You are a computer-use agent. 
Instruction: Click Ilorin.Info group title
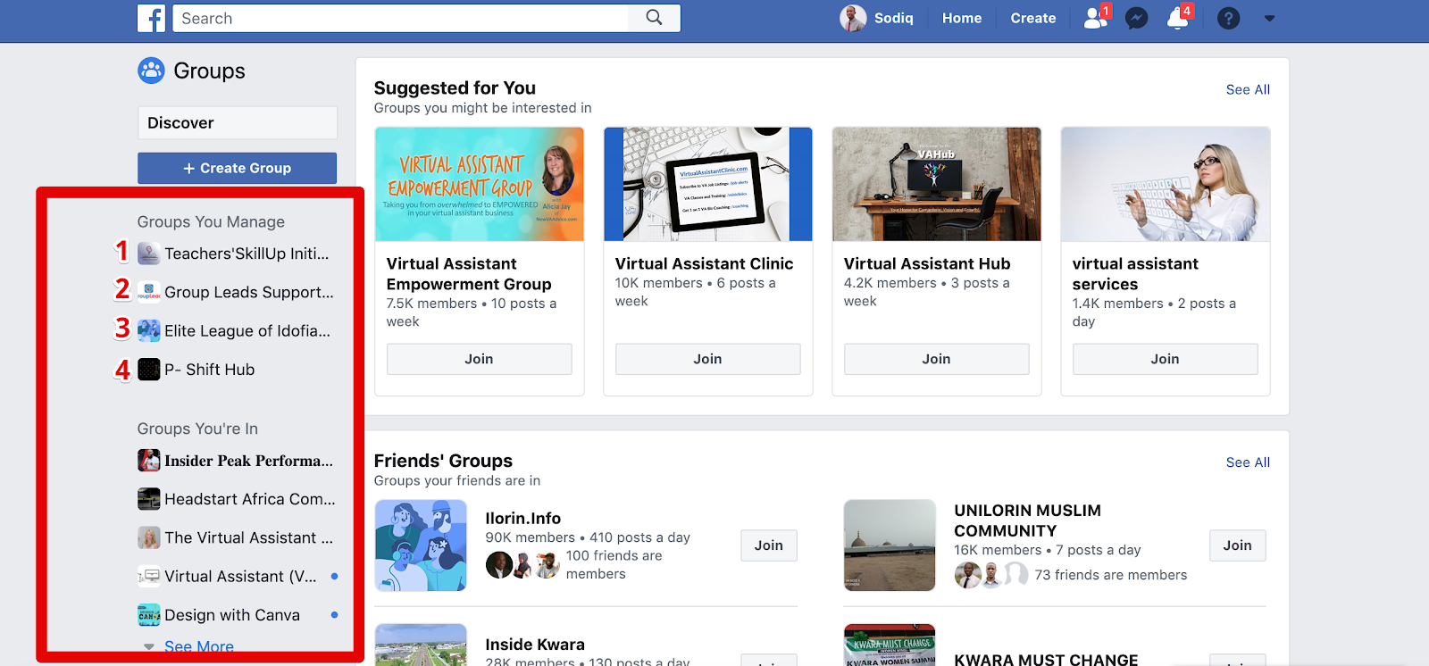click(x=522, y=519)
